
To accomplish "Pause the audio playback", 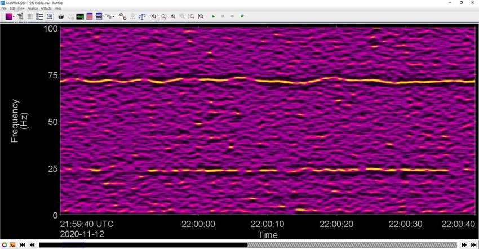I will click(x=223, y=16).
